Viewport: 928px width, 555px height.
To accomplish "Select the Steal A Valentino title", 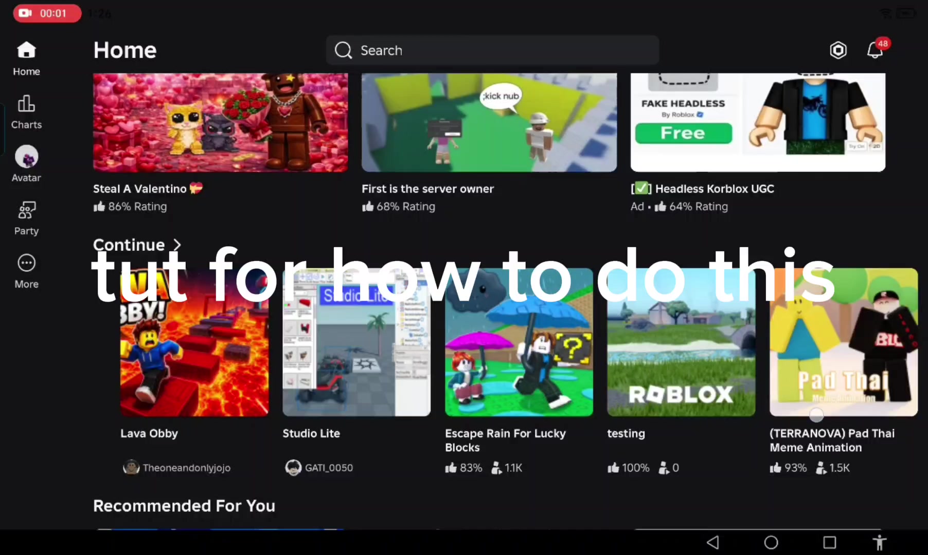I will tap(148, 189).
